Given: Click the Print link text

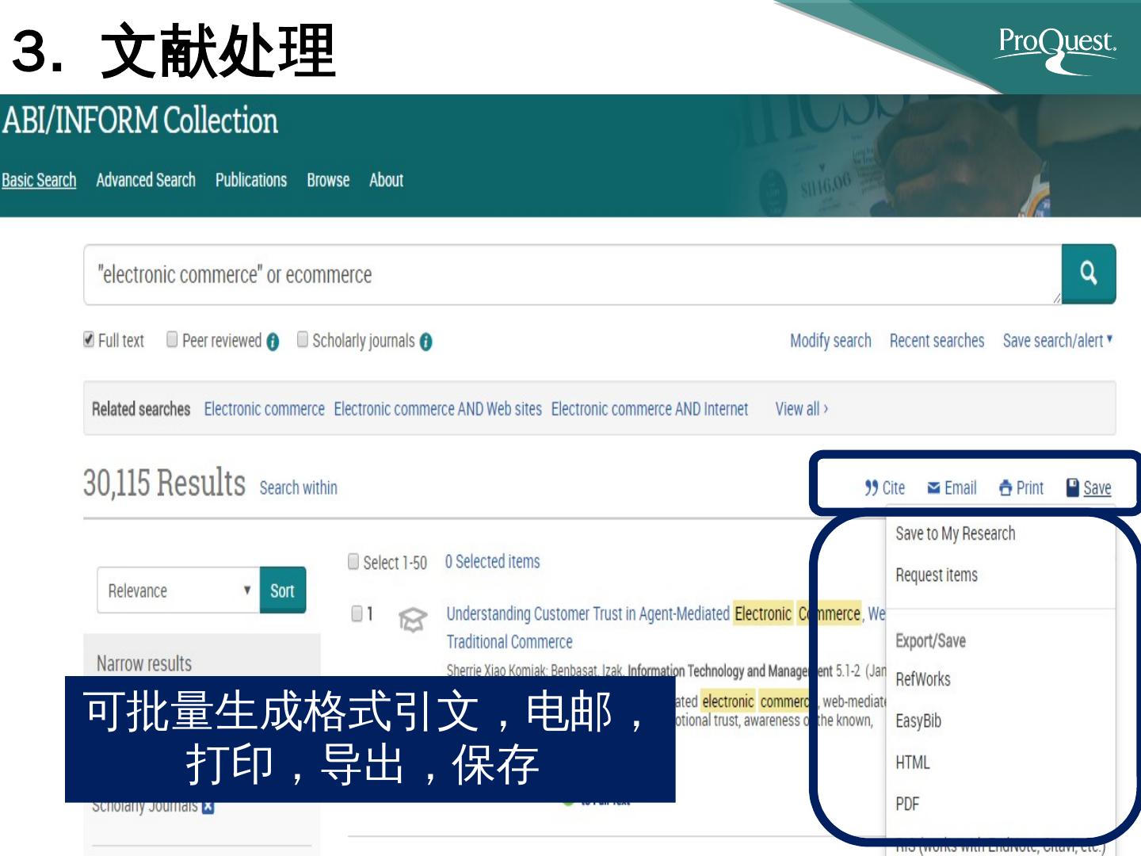Looking at the screenshot, I should pyautogui.click(x=1030, y=487).
